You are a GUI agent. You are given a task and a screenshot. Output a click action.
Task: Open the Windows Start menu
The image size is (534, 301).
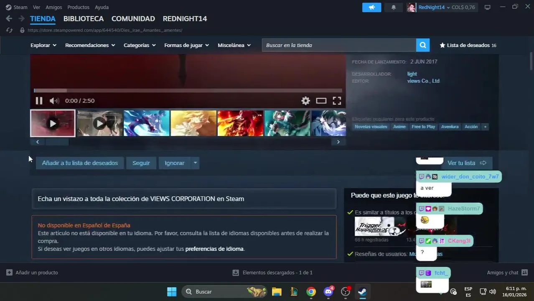(172, 292)
